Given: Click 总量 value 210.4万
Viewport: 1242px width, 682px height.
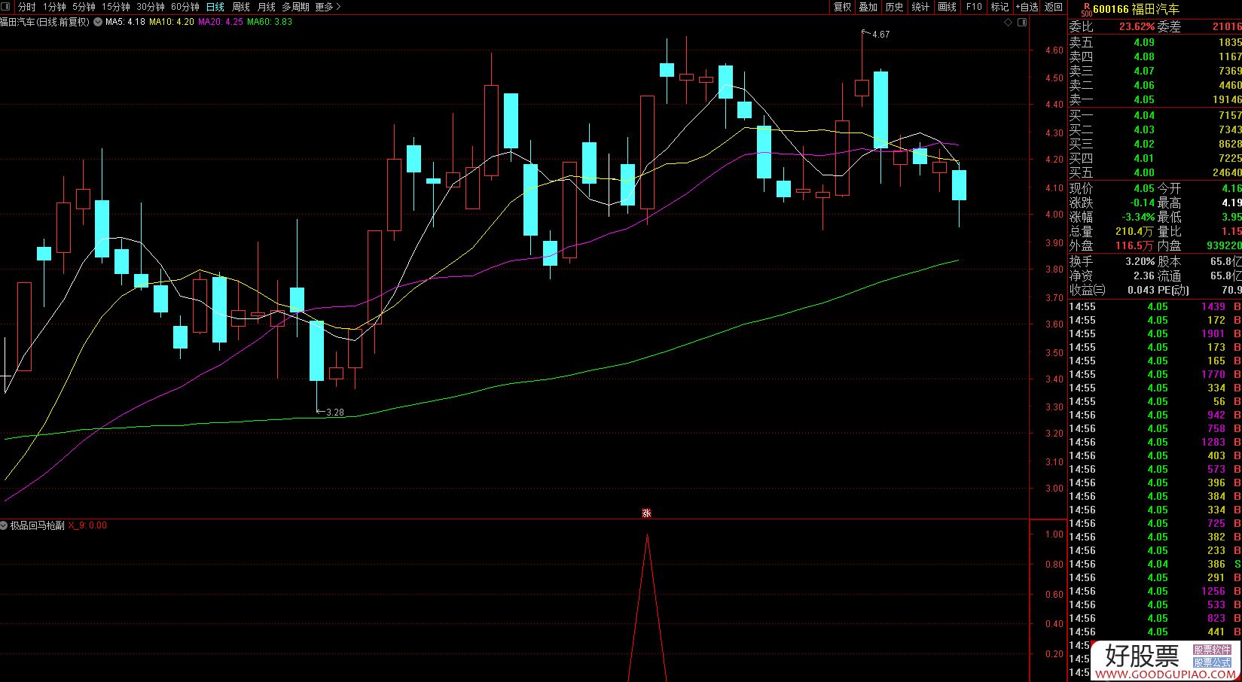Looking at the screenshot, I should pyautogui.click(x=1135, y=232).
